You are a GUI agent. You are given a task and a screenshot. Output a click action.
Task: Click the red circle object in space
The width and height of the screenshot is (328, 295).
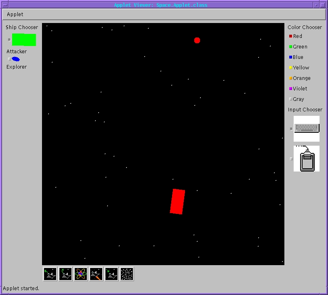tap(197, 40)
